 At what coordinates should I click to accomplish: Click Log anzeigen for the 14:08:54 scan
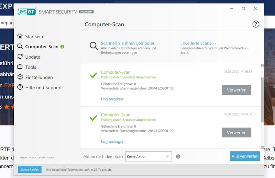point(113,141)
